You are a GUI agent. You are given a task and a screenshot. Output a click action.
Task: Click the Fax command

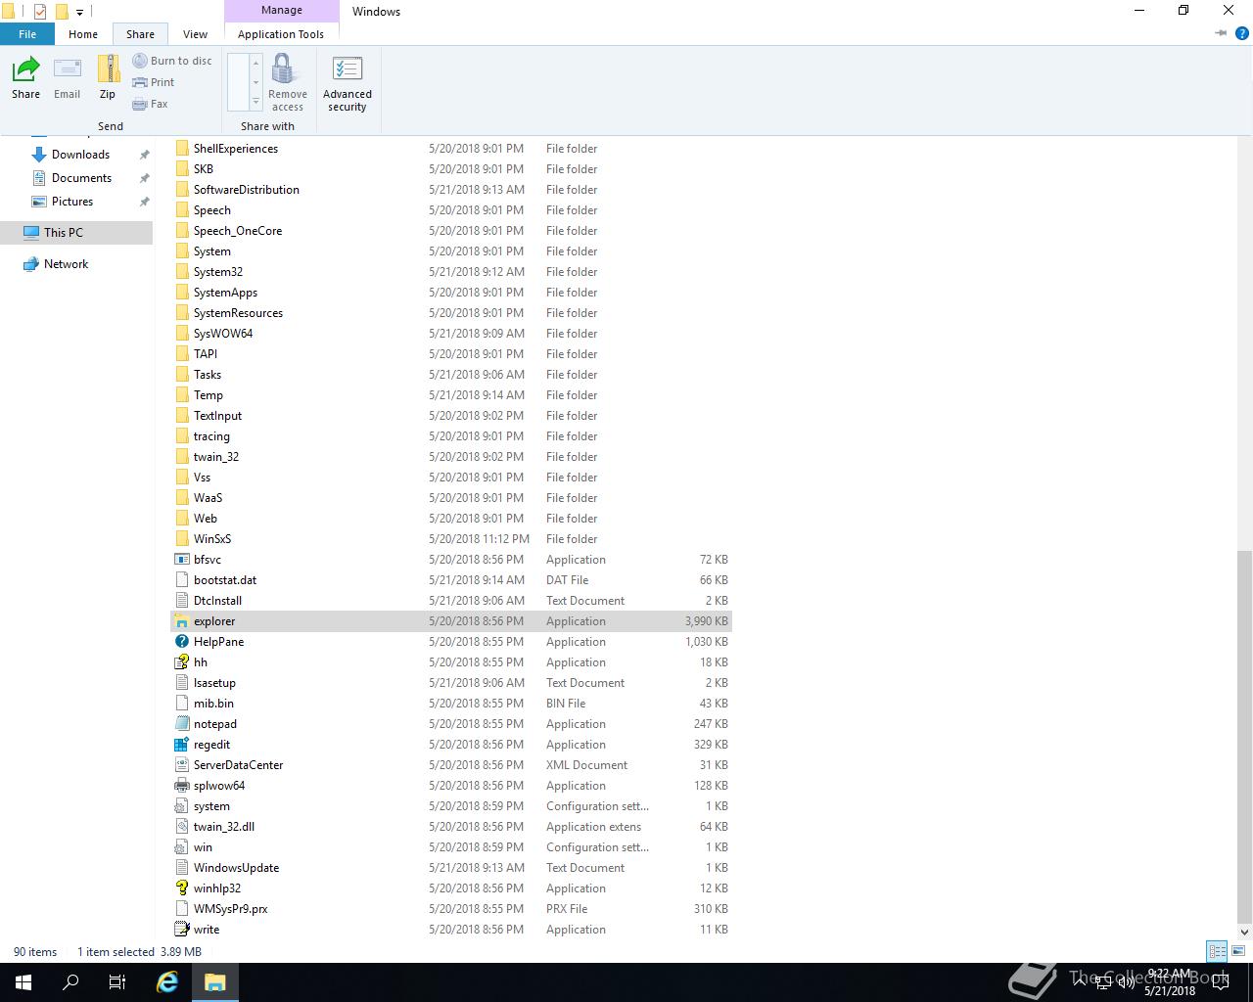pos(151,104)
